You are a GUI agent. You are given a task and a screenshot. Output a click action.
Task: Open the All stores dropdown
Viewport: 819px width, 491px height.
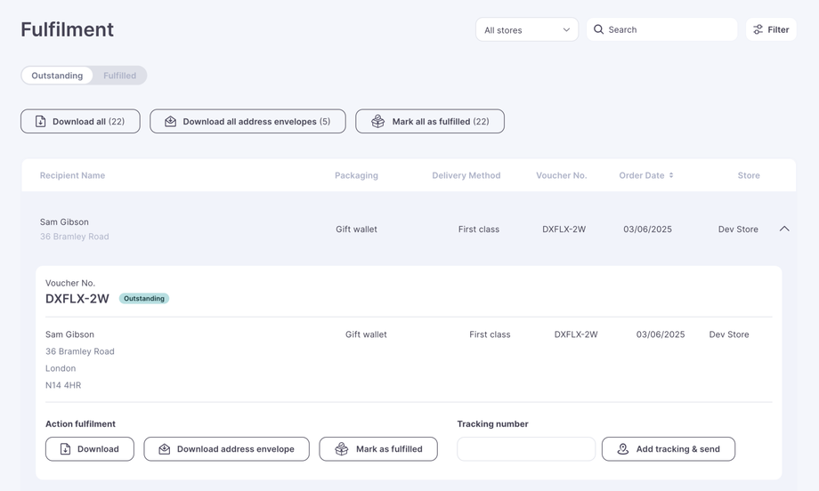coord(527,29)
